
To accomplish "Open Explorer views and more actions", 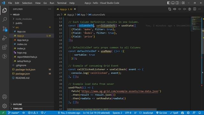I will click(x=50, y=9).
